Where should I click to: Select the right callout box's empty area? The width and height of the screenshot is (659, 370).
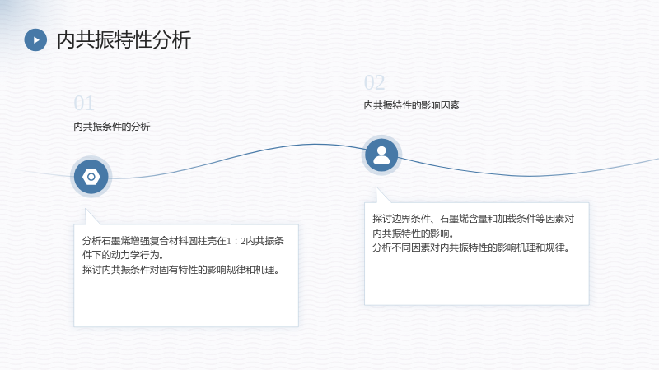tap(477, 280)
